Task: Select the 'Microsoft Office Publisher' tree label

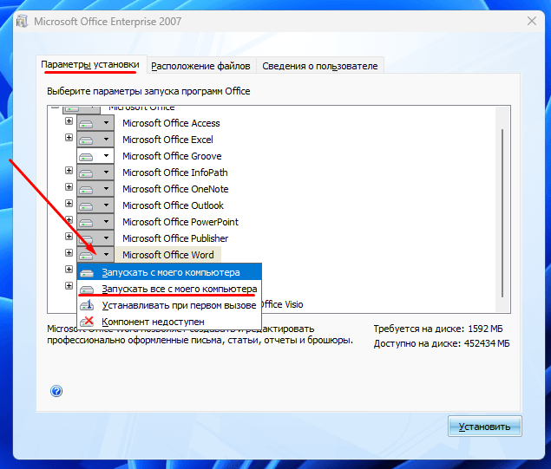Action: click(x=175, y=238)
